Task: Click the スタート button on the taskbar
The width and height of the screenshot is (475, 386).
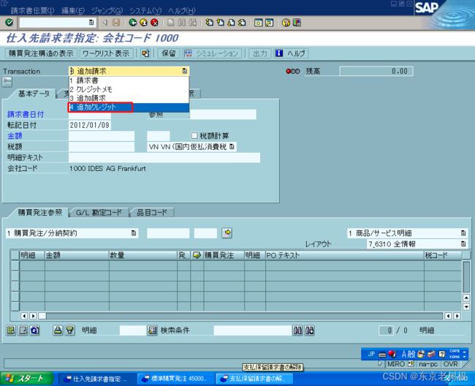Action: [26, 379]
